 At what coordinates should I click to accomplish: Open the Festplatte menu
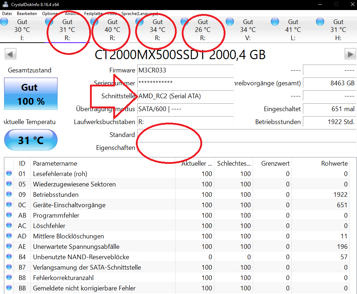93,14
